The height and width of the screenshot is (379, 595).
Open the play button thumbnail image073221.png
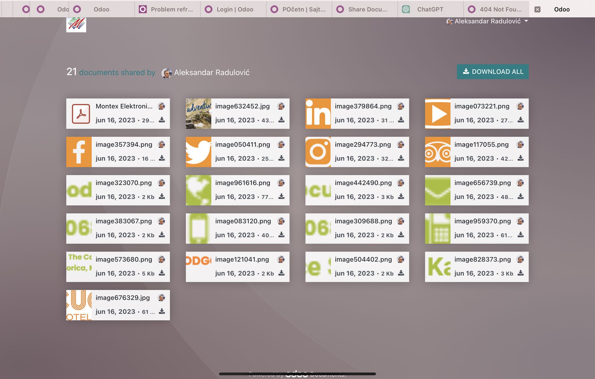[438, 114]
